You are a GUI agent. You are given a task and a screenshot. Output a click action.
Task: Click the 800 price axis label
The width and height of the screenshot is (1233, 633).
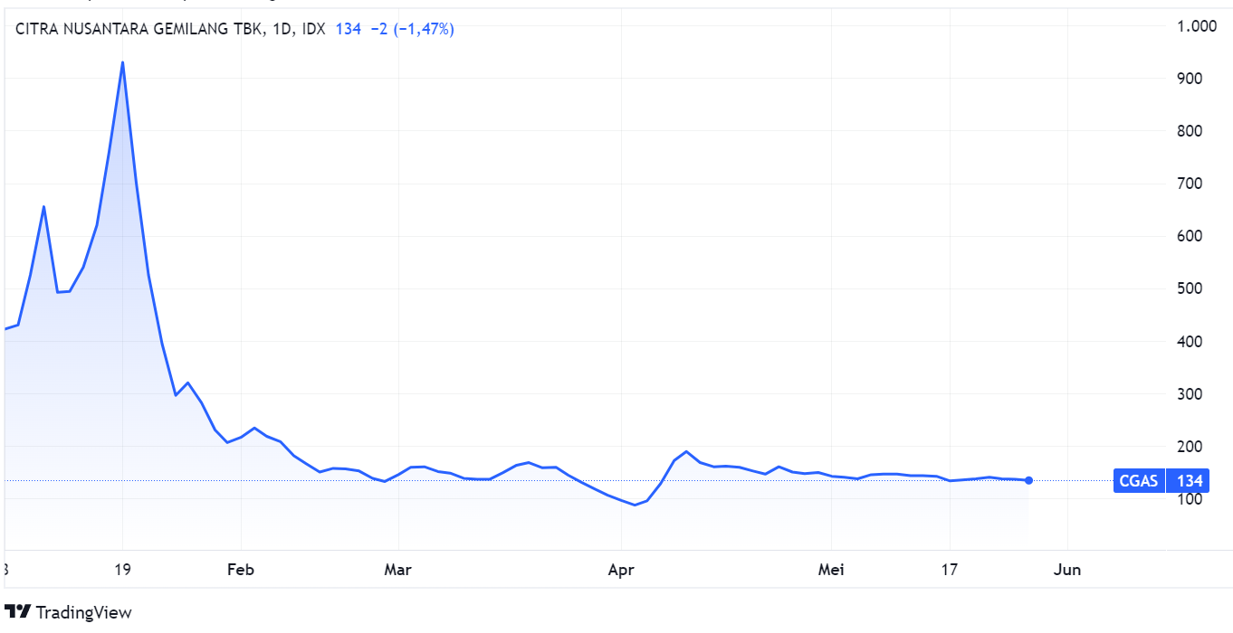(x=1189, y=131)
